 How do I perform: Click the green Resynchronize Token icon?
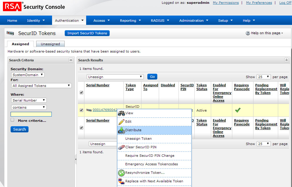pos(121,173)
